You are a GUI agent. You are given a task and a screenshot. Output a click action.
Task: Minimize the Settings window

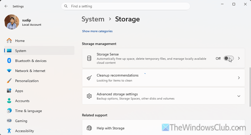(222, 4)
